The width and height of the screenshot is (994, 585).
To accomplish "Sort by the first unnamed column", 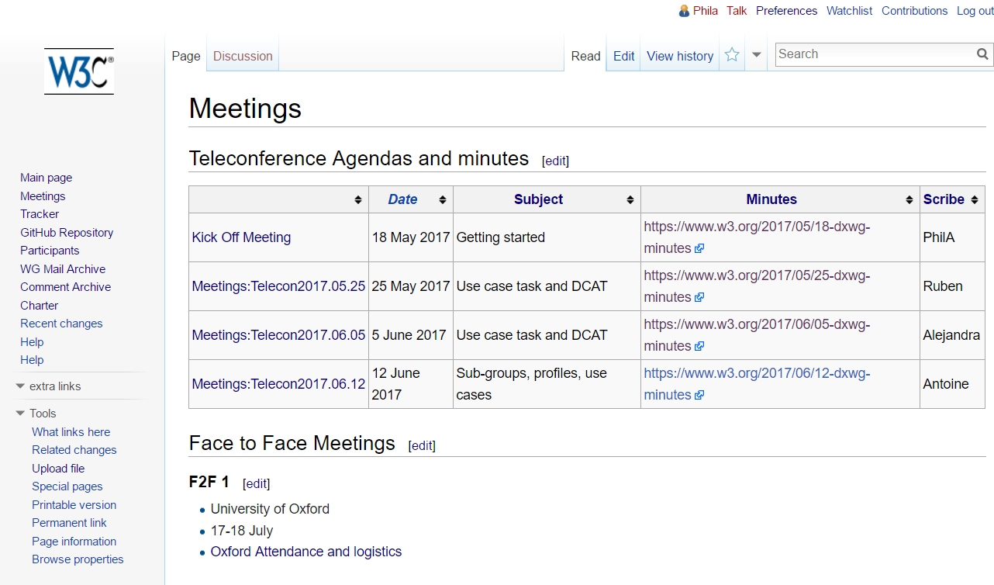I will point(358,200).
